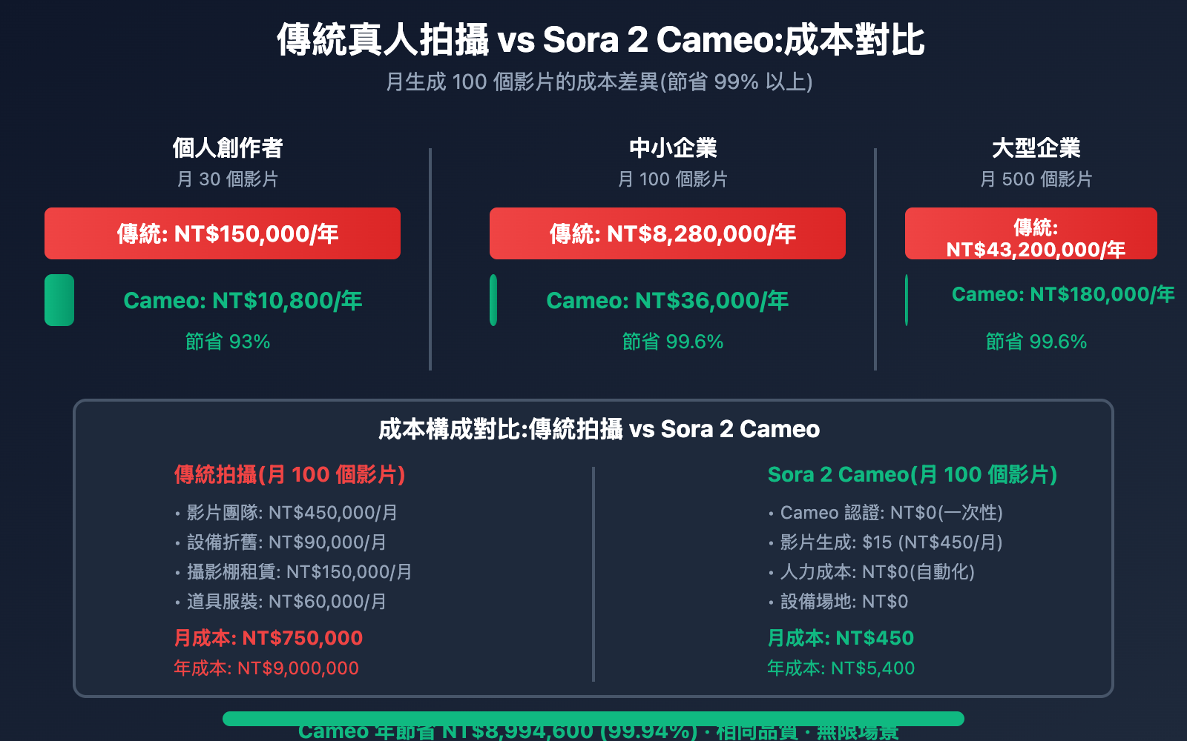Click the Cameo: NT$180,000/年 text

tap(1062, 294)
